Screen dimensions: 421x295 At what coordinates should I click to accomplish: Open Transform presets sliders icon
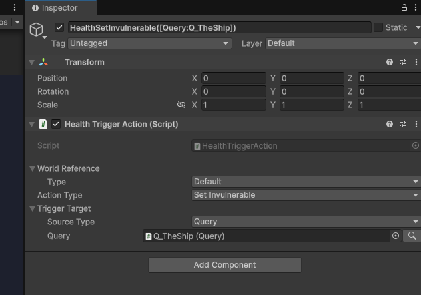click(403, 62)
